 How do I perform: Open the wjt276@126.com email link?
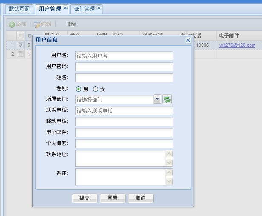pyautogui.click(x=237, y=45)
